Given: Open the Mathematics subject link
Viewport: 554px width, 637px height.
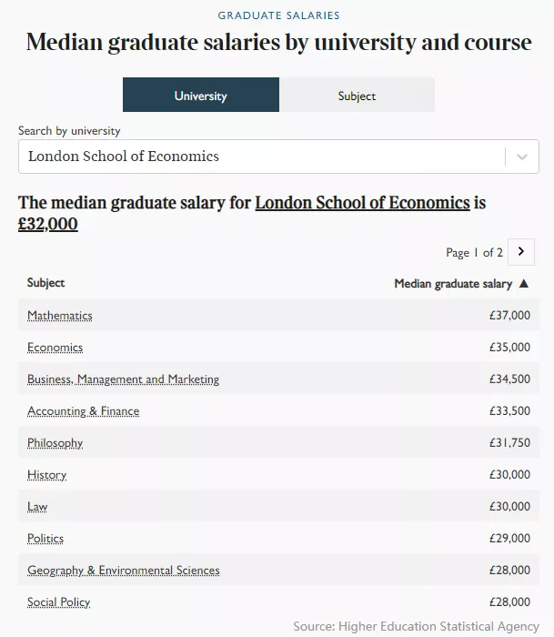Looking at the screenshot, I should [x=60, y=316].
